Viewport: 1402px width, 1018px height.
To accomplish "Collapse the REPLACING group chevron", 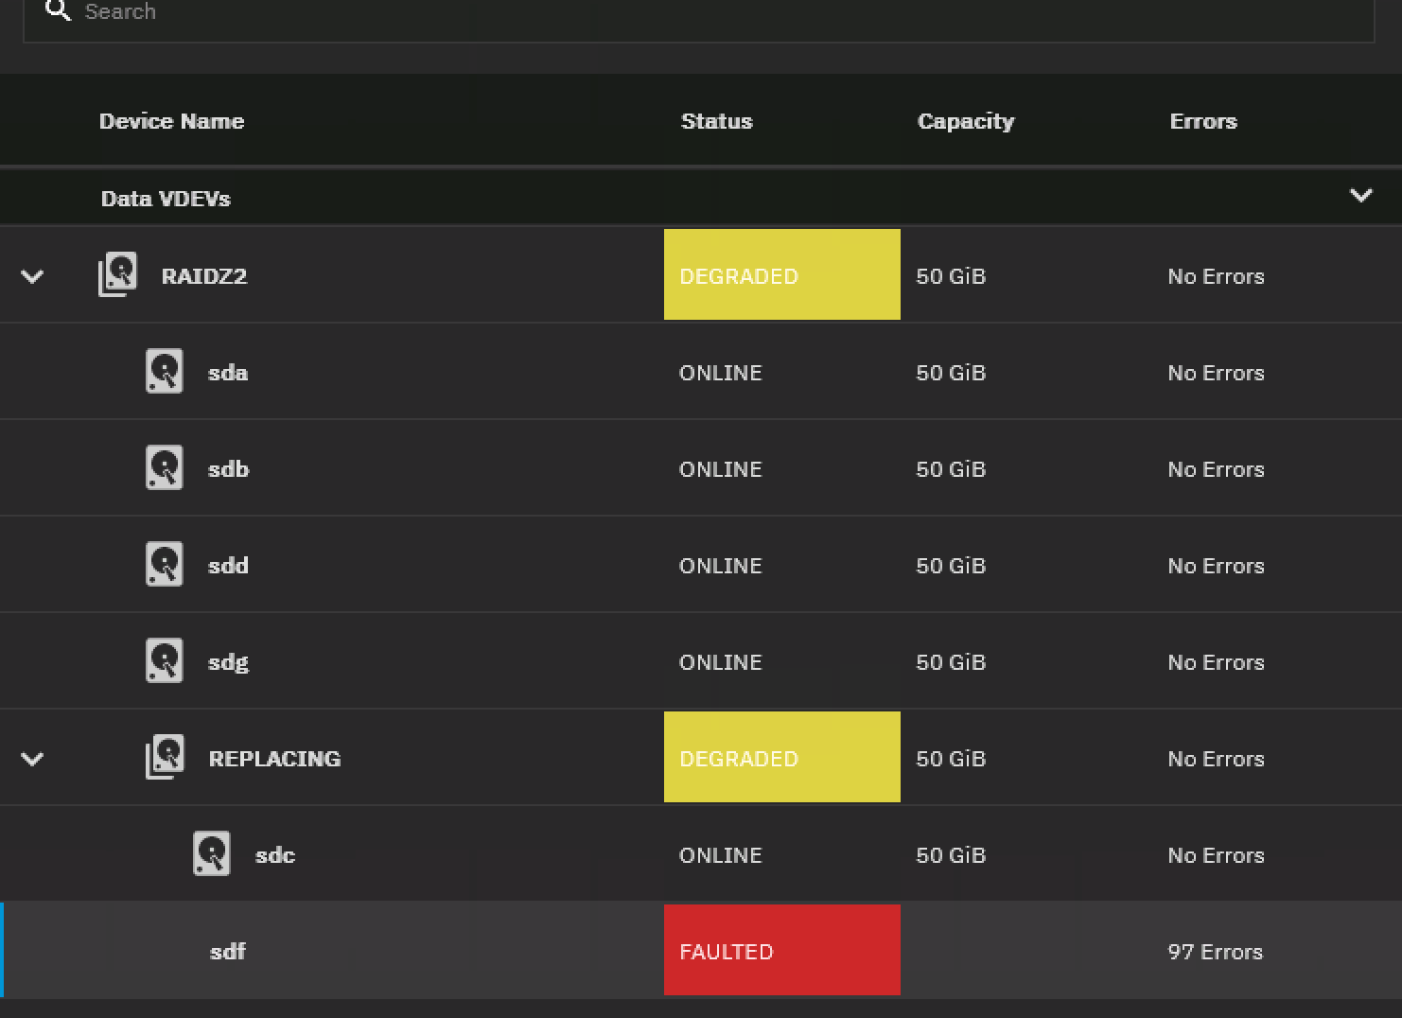I will coord(32,760).
